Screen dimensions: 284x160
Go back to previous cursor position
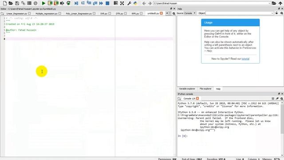click(144, 3)
